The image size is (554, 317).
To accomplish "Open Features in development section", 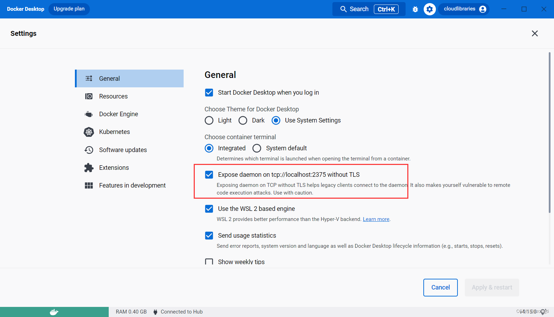I will (x=129, y=185).
